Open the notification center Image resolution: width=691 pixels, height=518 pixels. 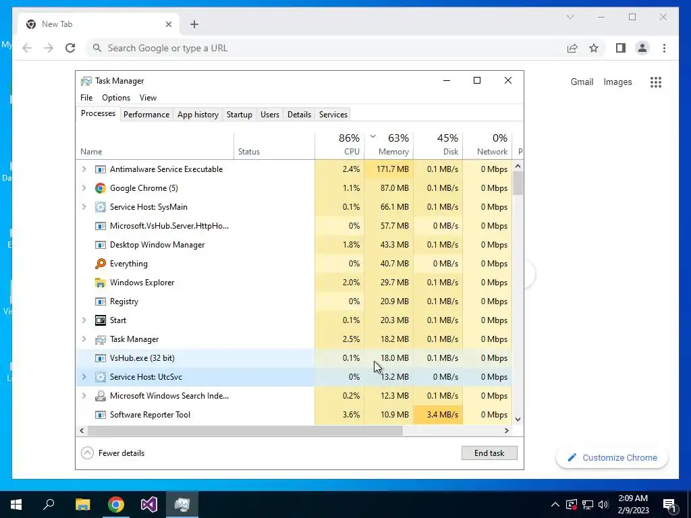[669, 505]
